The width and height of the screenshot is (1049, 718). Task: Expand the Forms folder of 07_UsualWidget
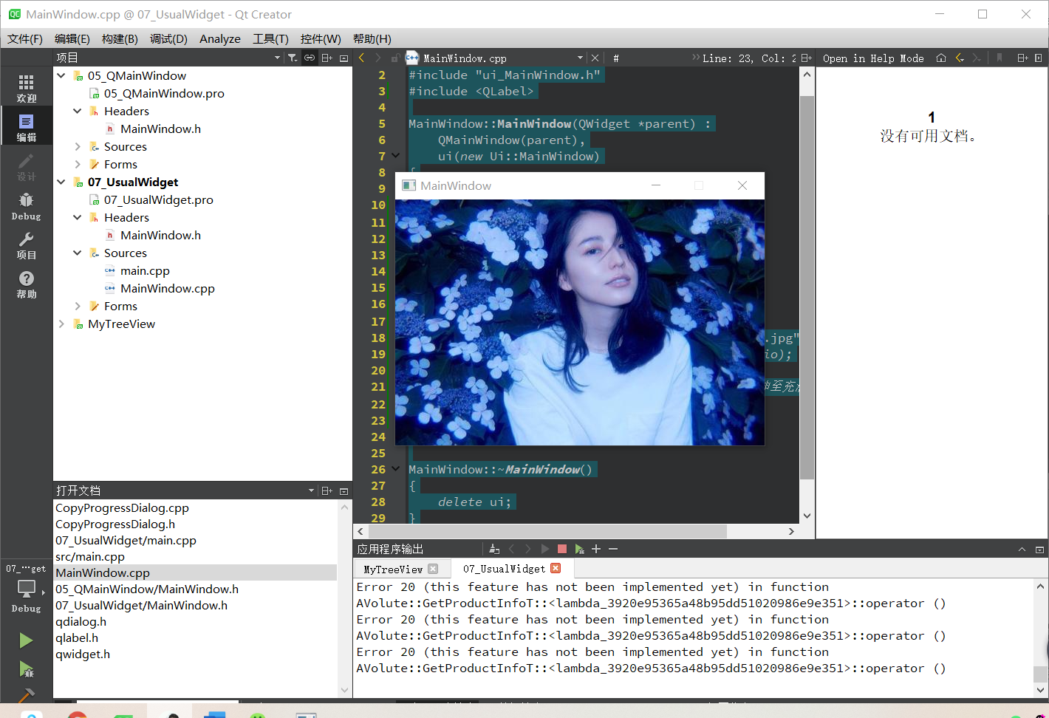pos(77,306)
